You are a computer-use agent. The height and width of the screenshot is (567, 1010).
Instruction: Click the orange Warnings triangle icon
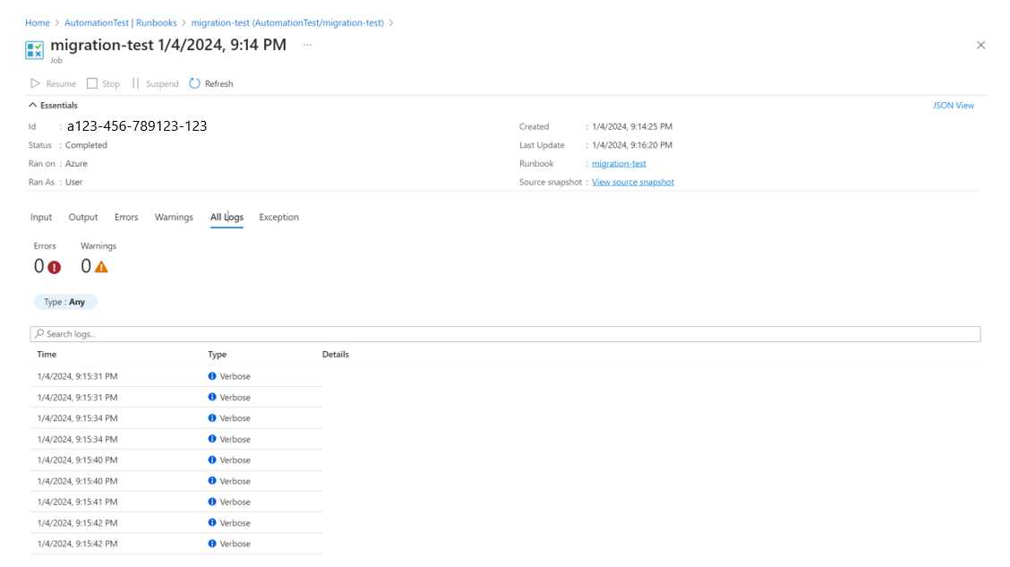[x=101, y=267]
